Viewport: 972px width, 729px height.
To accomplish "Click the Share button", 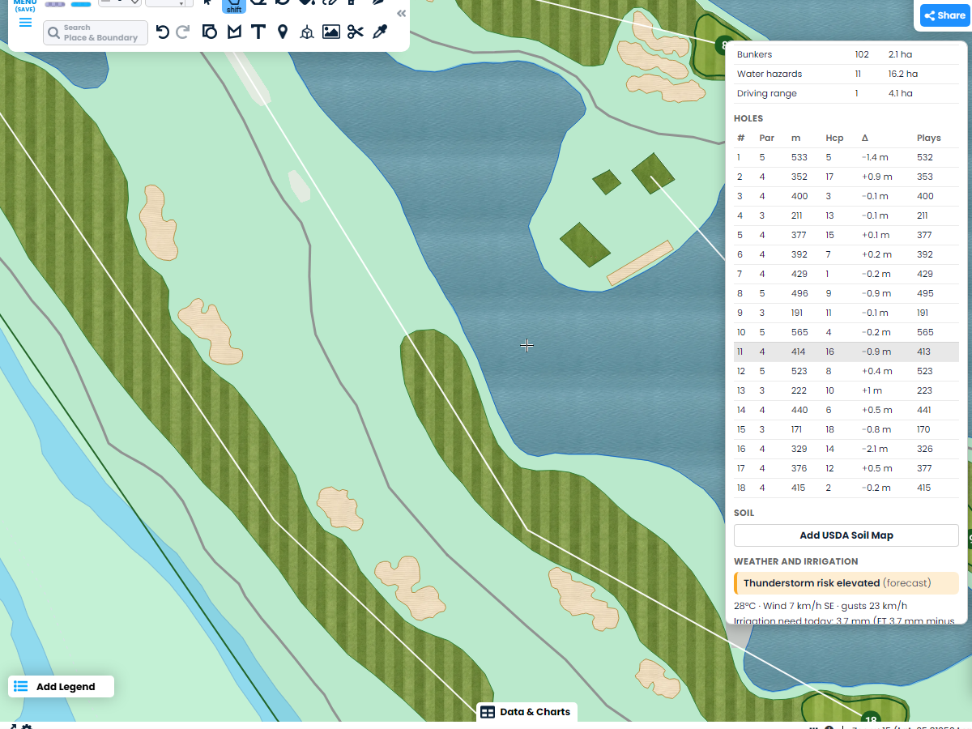I will 944,15.
